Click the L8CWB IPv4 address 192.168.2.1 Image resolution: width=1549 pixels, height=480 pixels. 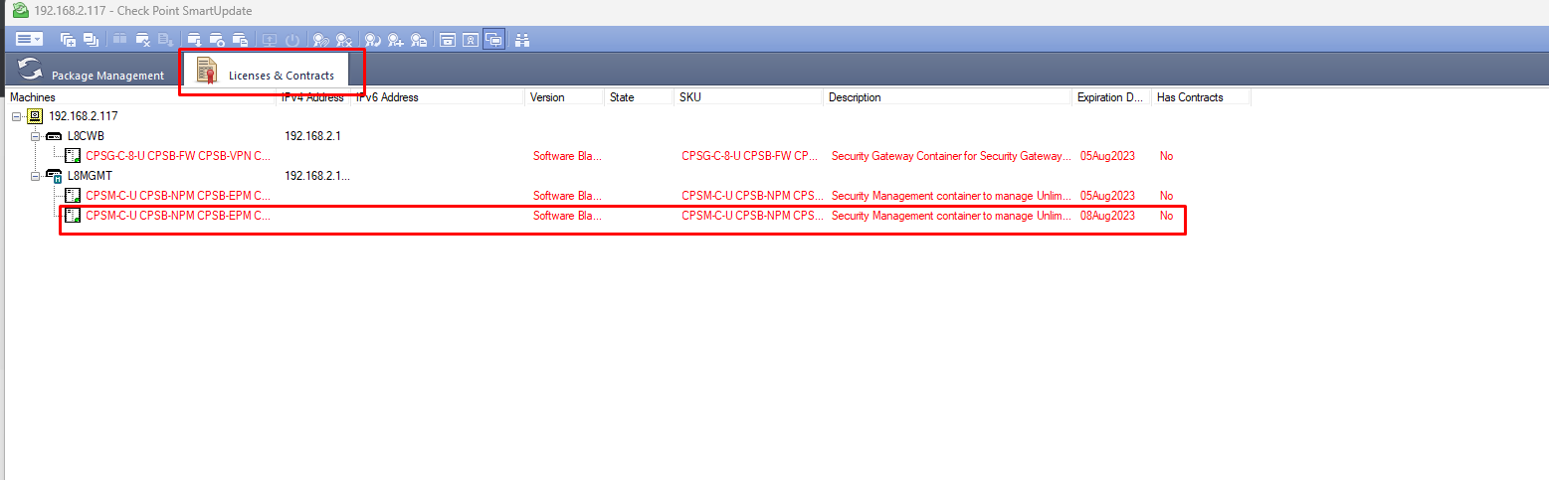[313, 136]
